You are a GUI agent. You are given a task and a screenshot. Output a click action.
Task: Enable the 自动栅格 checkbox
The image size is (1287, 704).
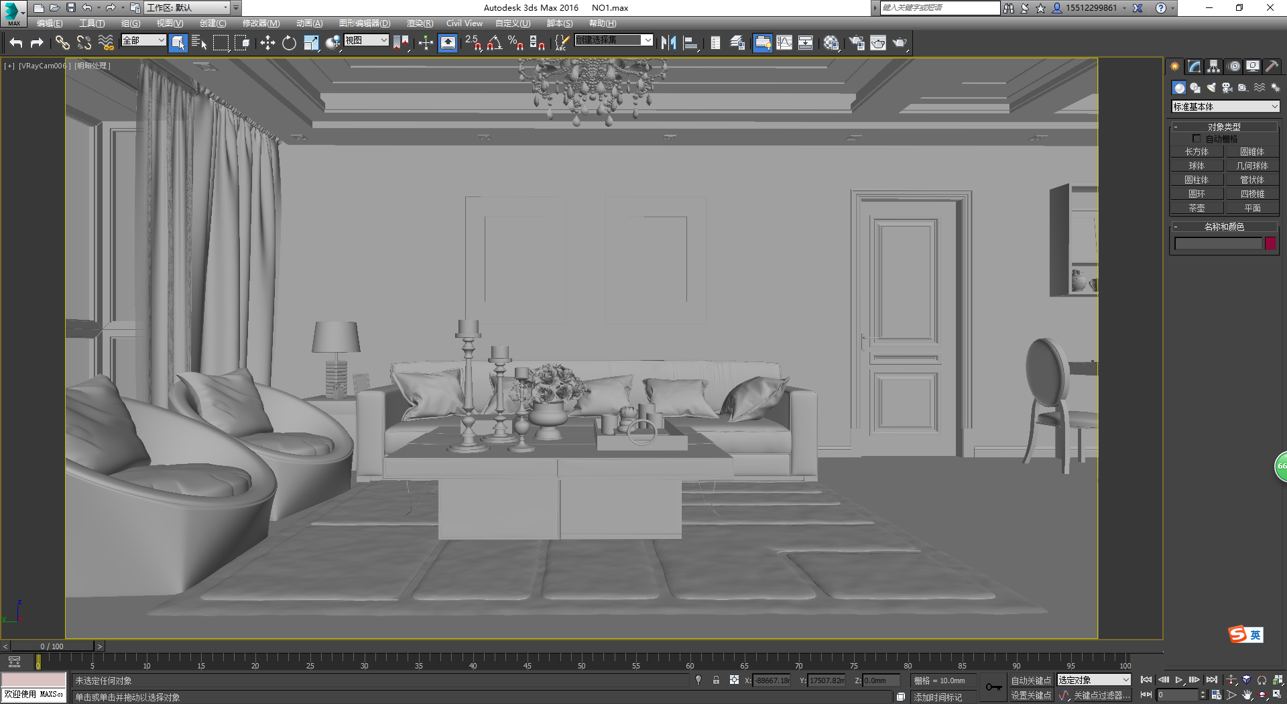(1197, 139)
